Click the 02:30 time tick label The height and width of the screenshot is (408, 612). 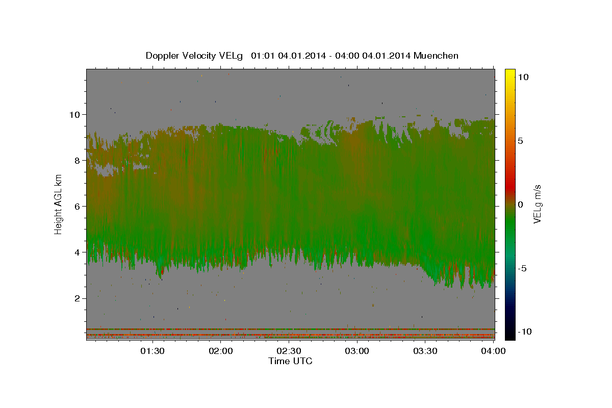(x=289, y=351)
